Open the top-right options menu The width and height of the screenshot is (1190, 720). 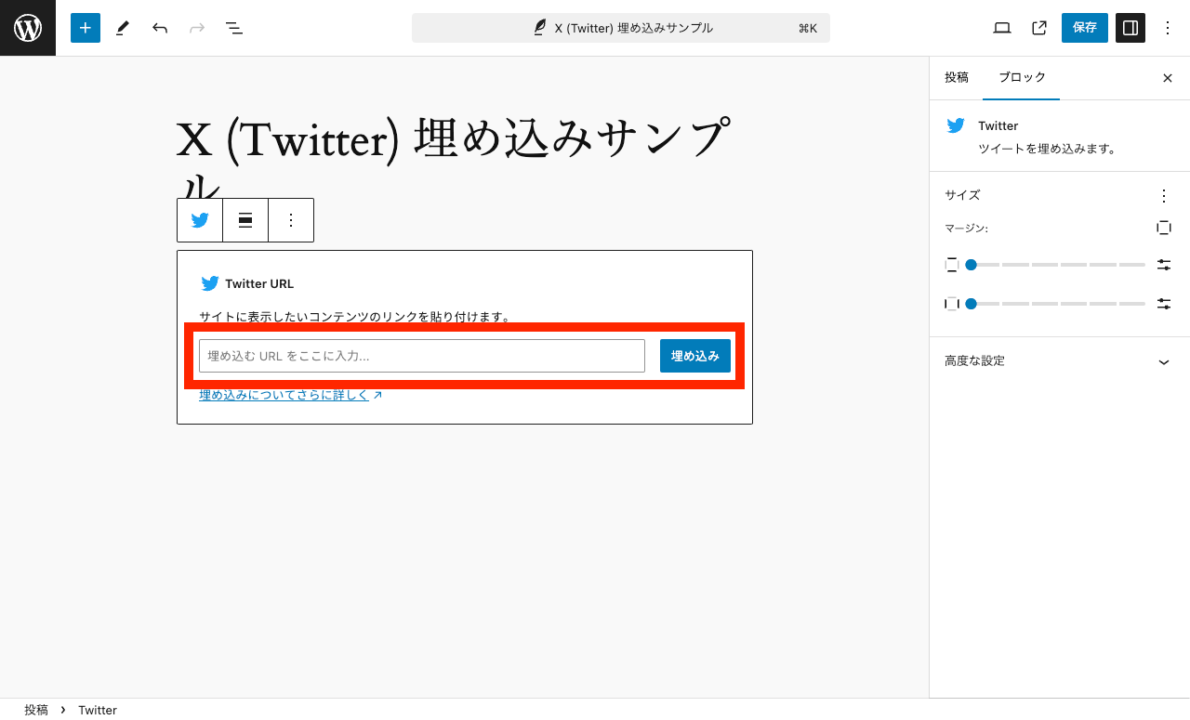1168,28
